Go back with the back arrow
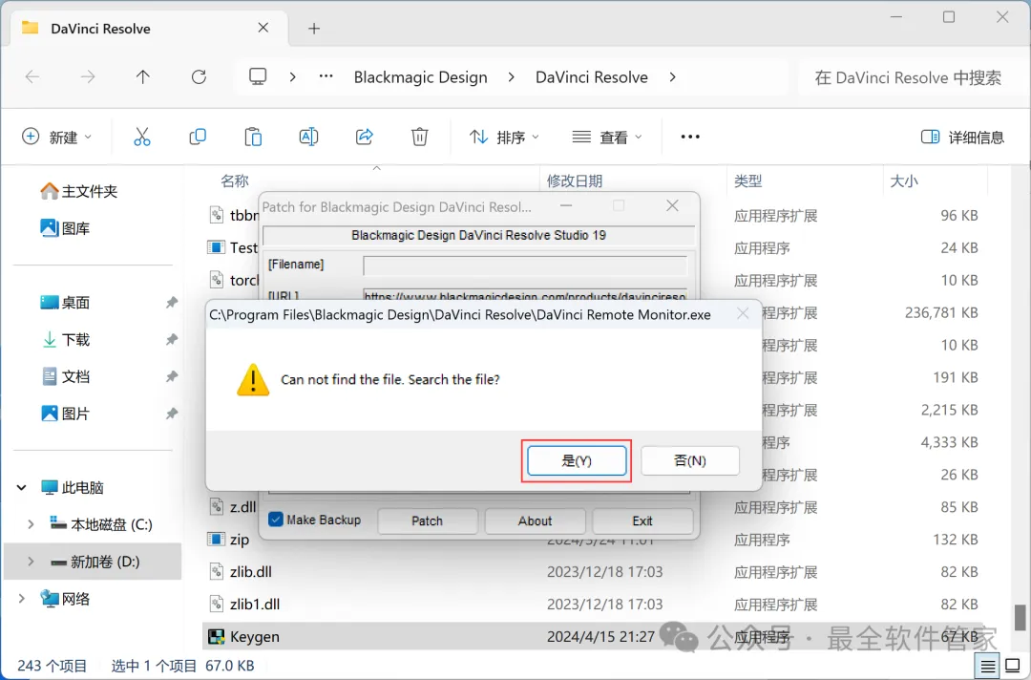 coord(32,77)
